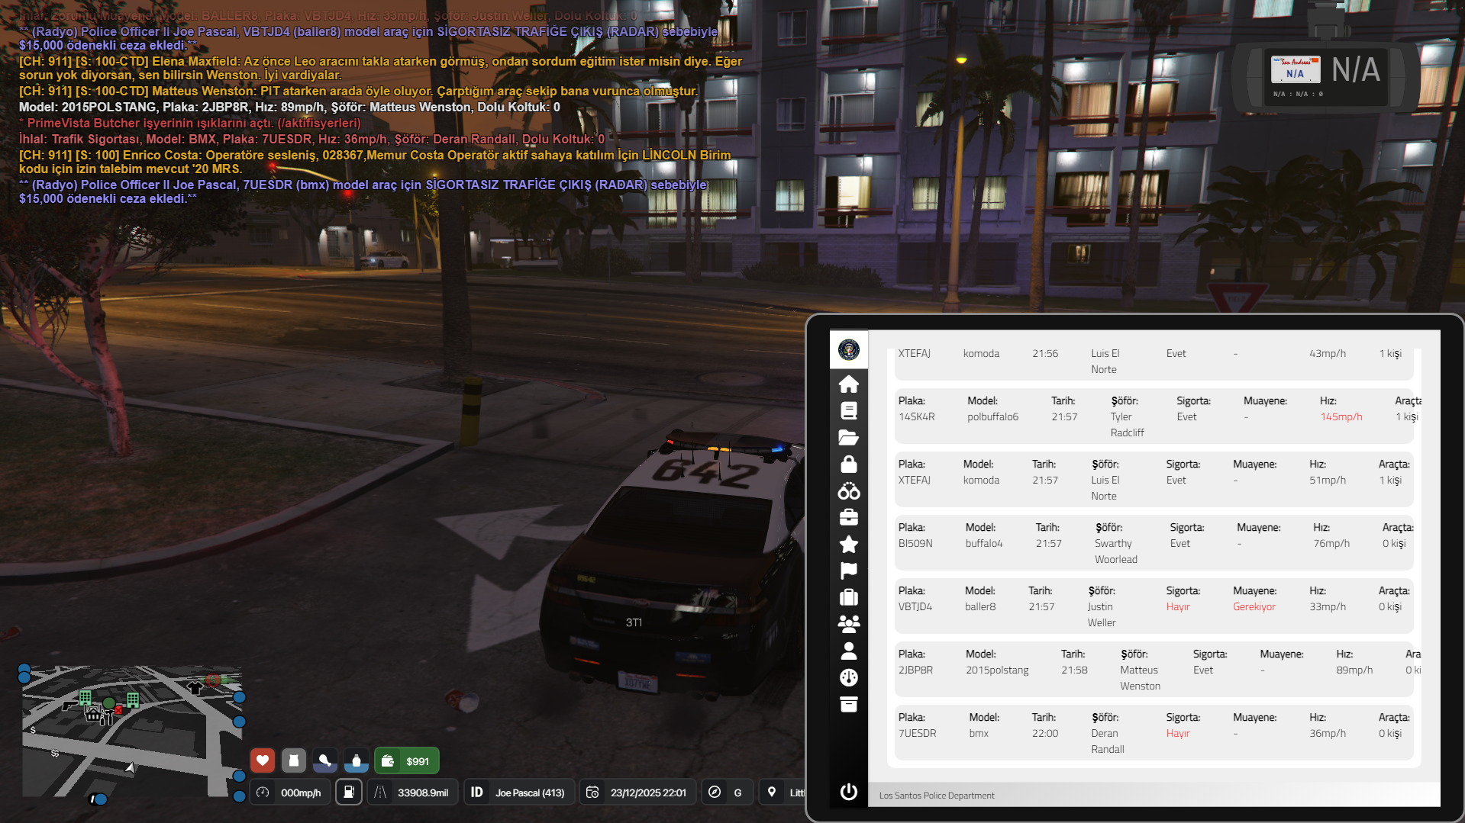The height and width of the screenshot is (823, 1465).
Task: Click the shopping basket blip on minimap
Action: point(93,714)
